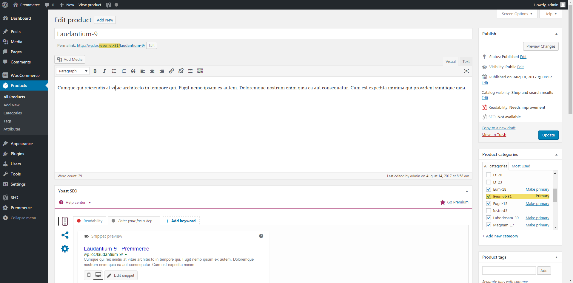
Task: Click Add Media button
Action: (x=70, y=59)
